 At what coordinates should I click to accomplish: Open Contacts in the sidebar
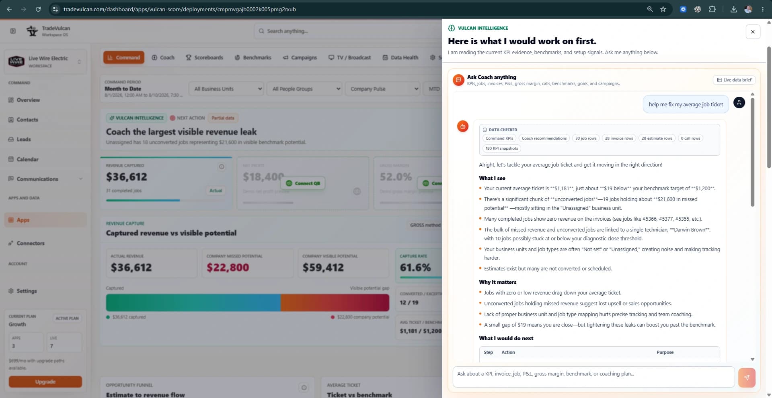pos(45,120)
